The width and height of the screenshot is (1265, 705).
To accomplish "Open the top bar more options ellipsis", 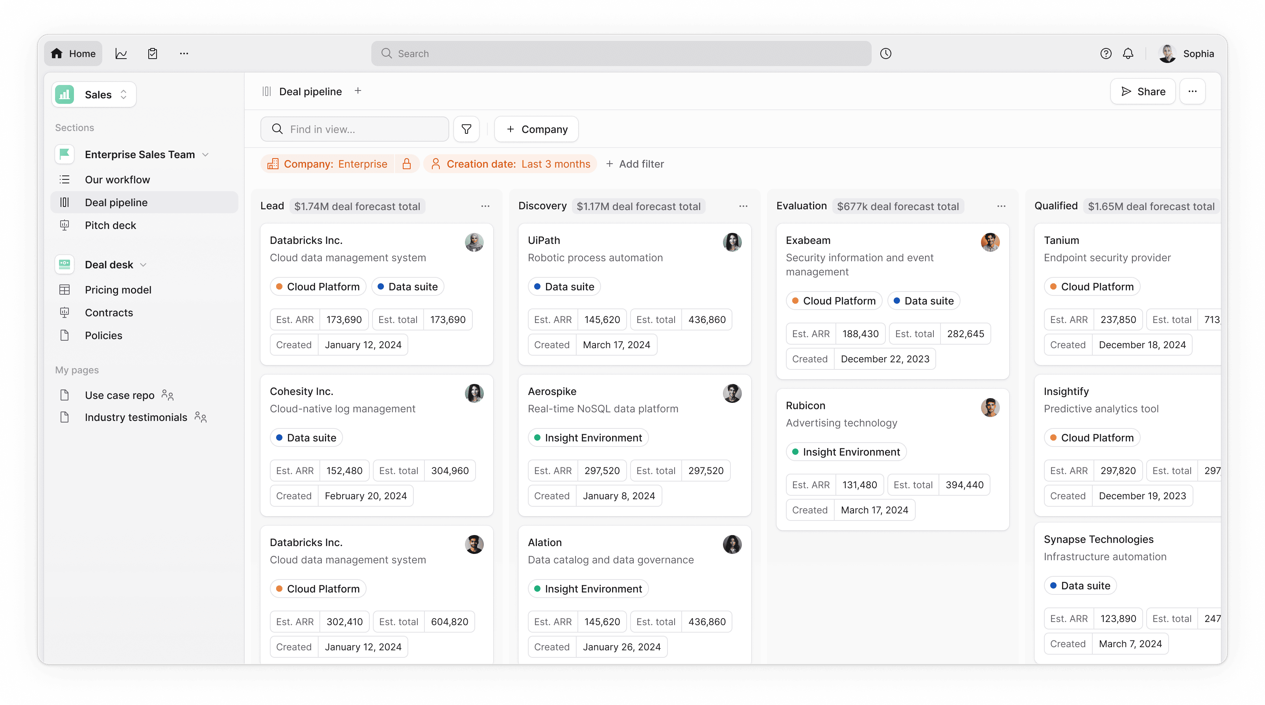I will click(x=184, y=54).
